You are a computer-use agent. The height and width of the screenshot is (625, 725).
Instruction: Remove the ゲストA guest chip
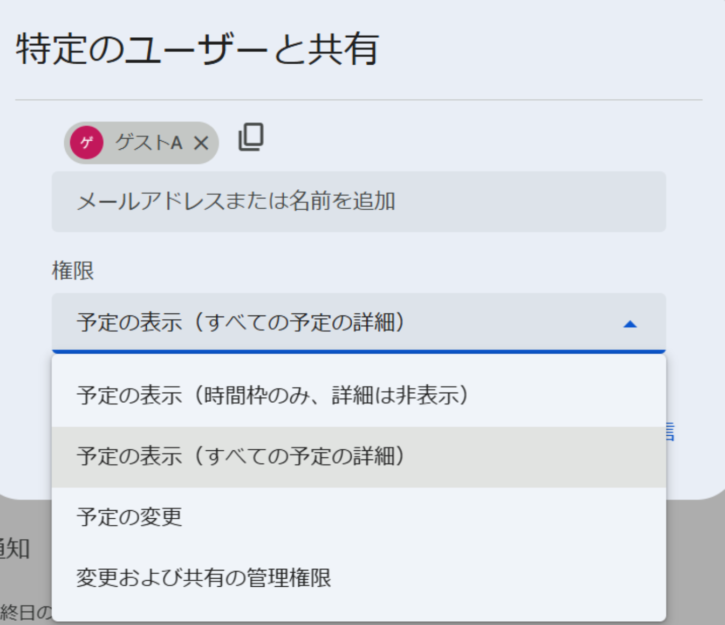click(201, 143)
